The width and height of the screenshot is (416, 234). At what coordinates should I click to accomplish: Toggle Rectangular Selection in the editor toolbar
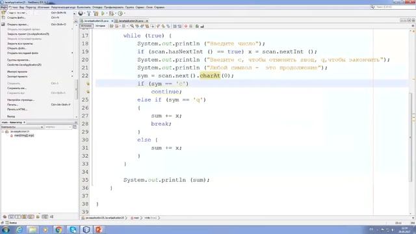point(153,26)
